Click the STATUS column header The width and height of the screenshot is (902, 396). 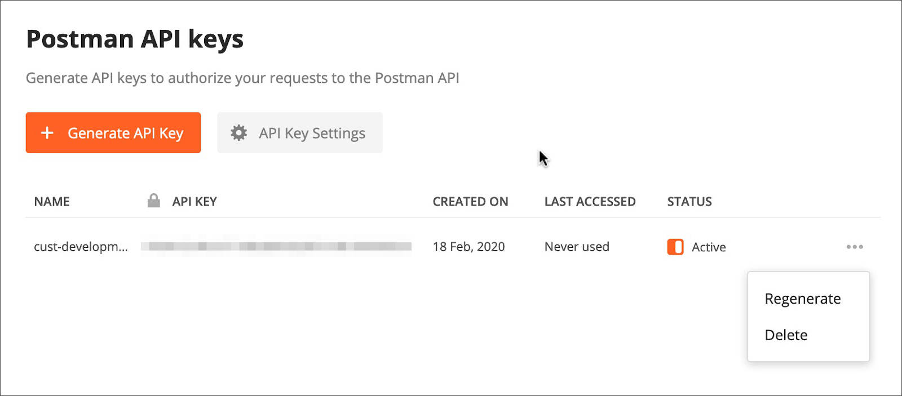tap(689, 202)
